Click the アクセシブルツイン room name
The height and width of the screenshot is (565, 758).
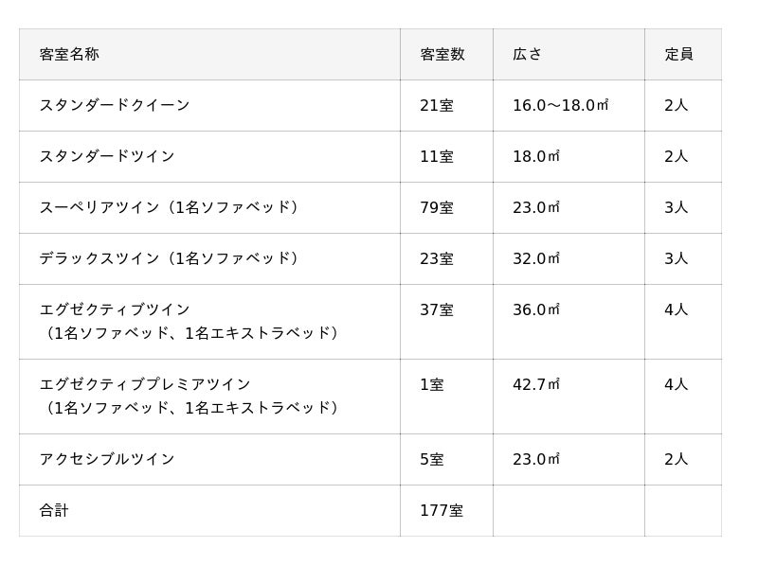tap(107, 460)
